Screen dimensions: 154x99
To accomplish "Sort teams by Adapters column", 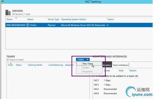I will tap(69, 65).
